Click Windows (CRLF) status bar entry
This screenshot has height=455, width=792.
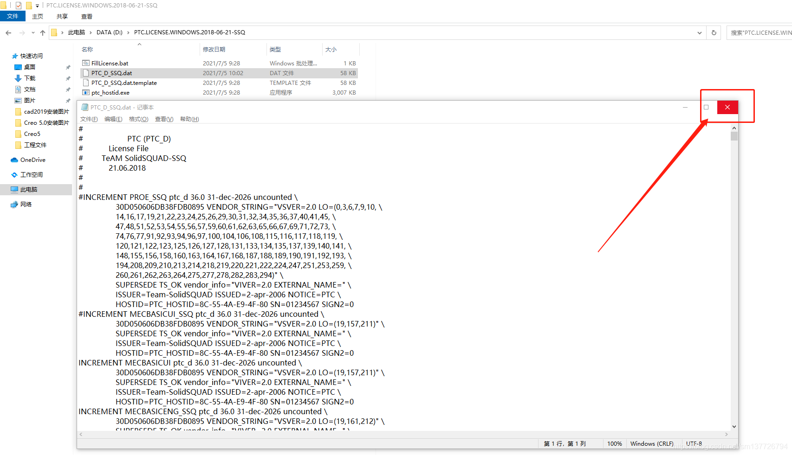click(x=652, y=444)
